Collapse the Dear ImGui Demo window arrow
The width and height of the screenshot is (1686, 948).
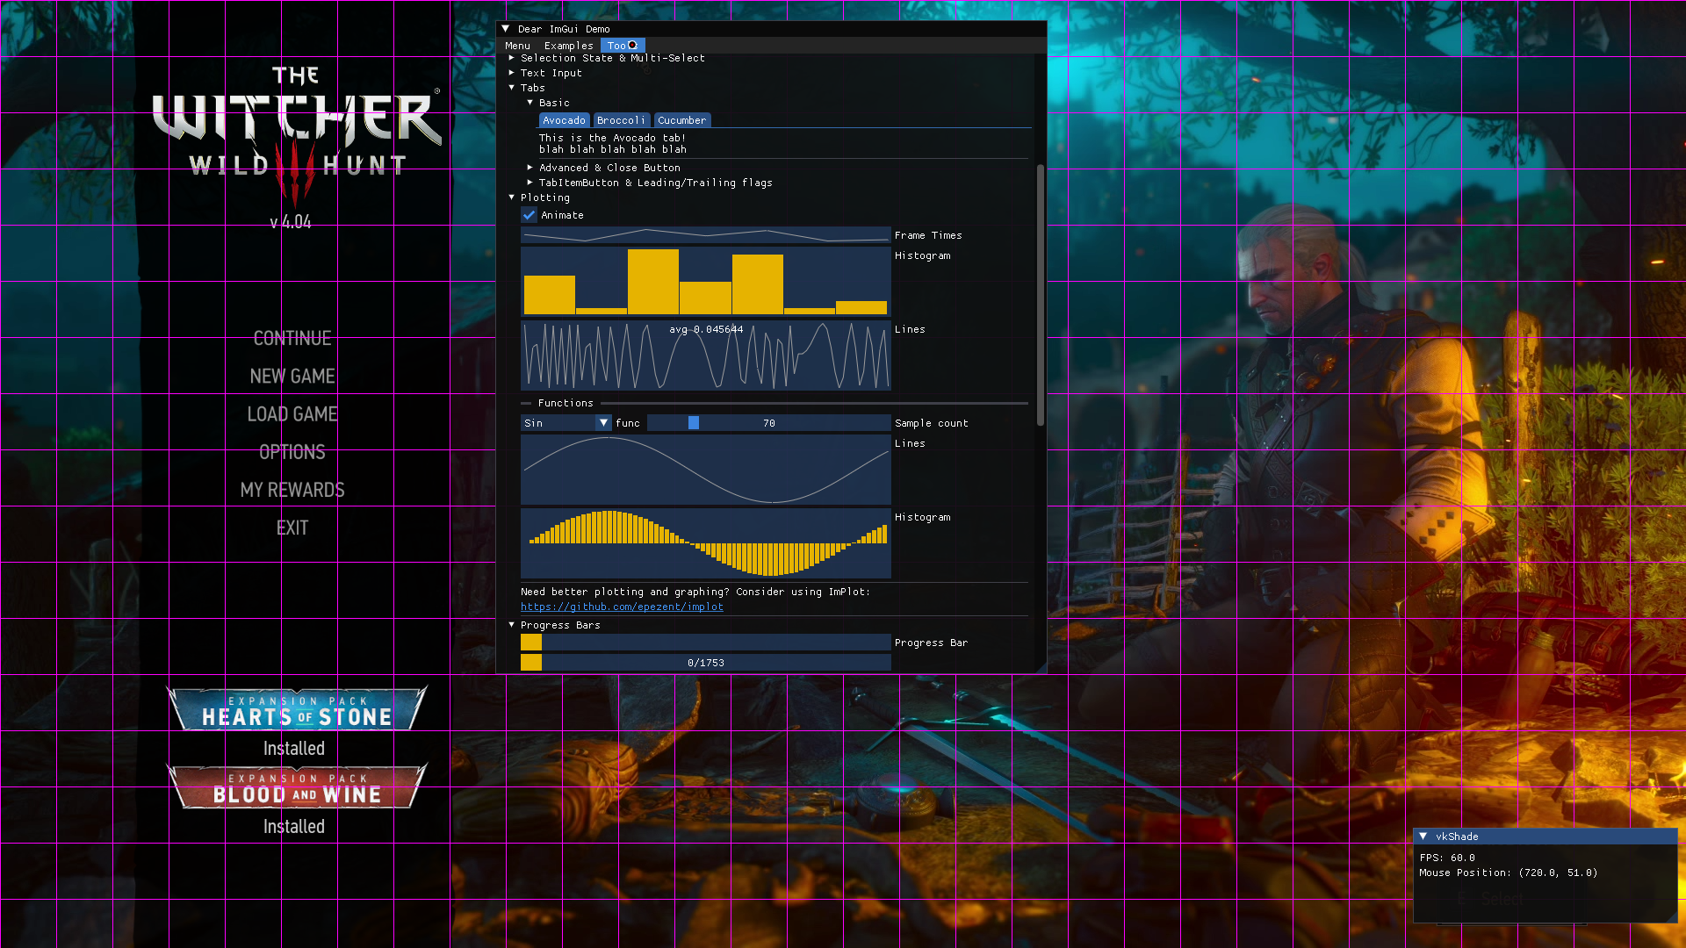click(506, 29)
